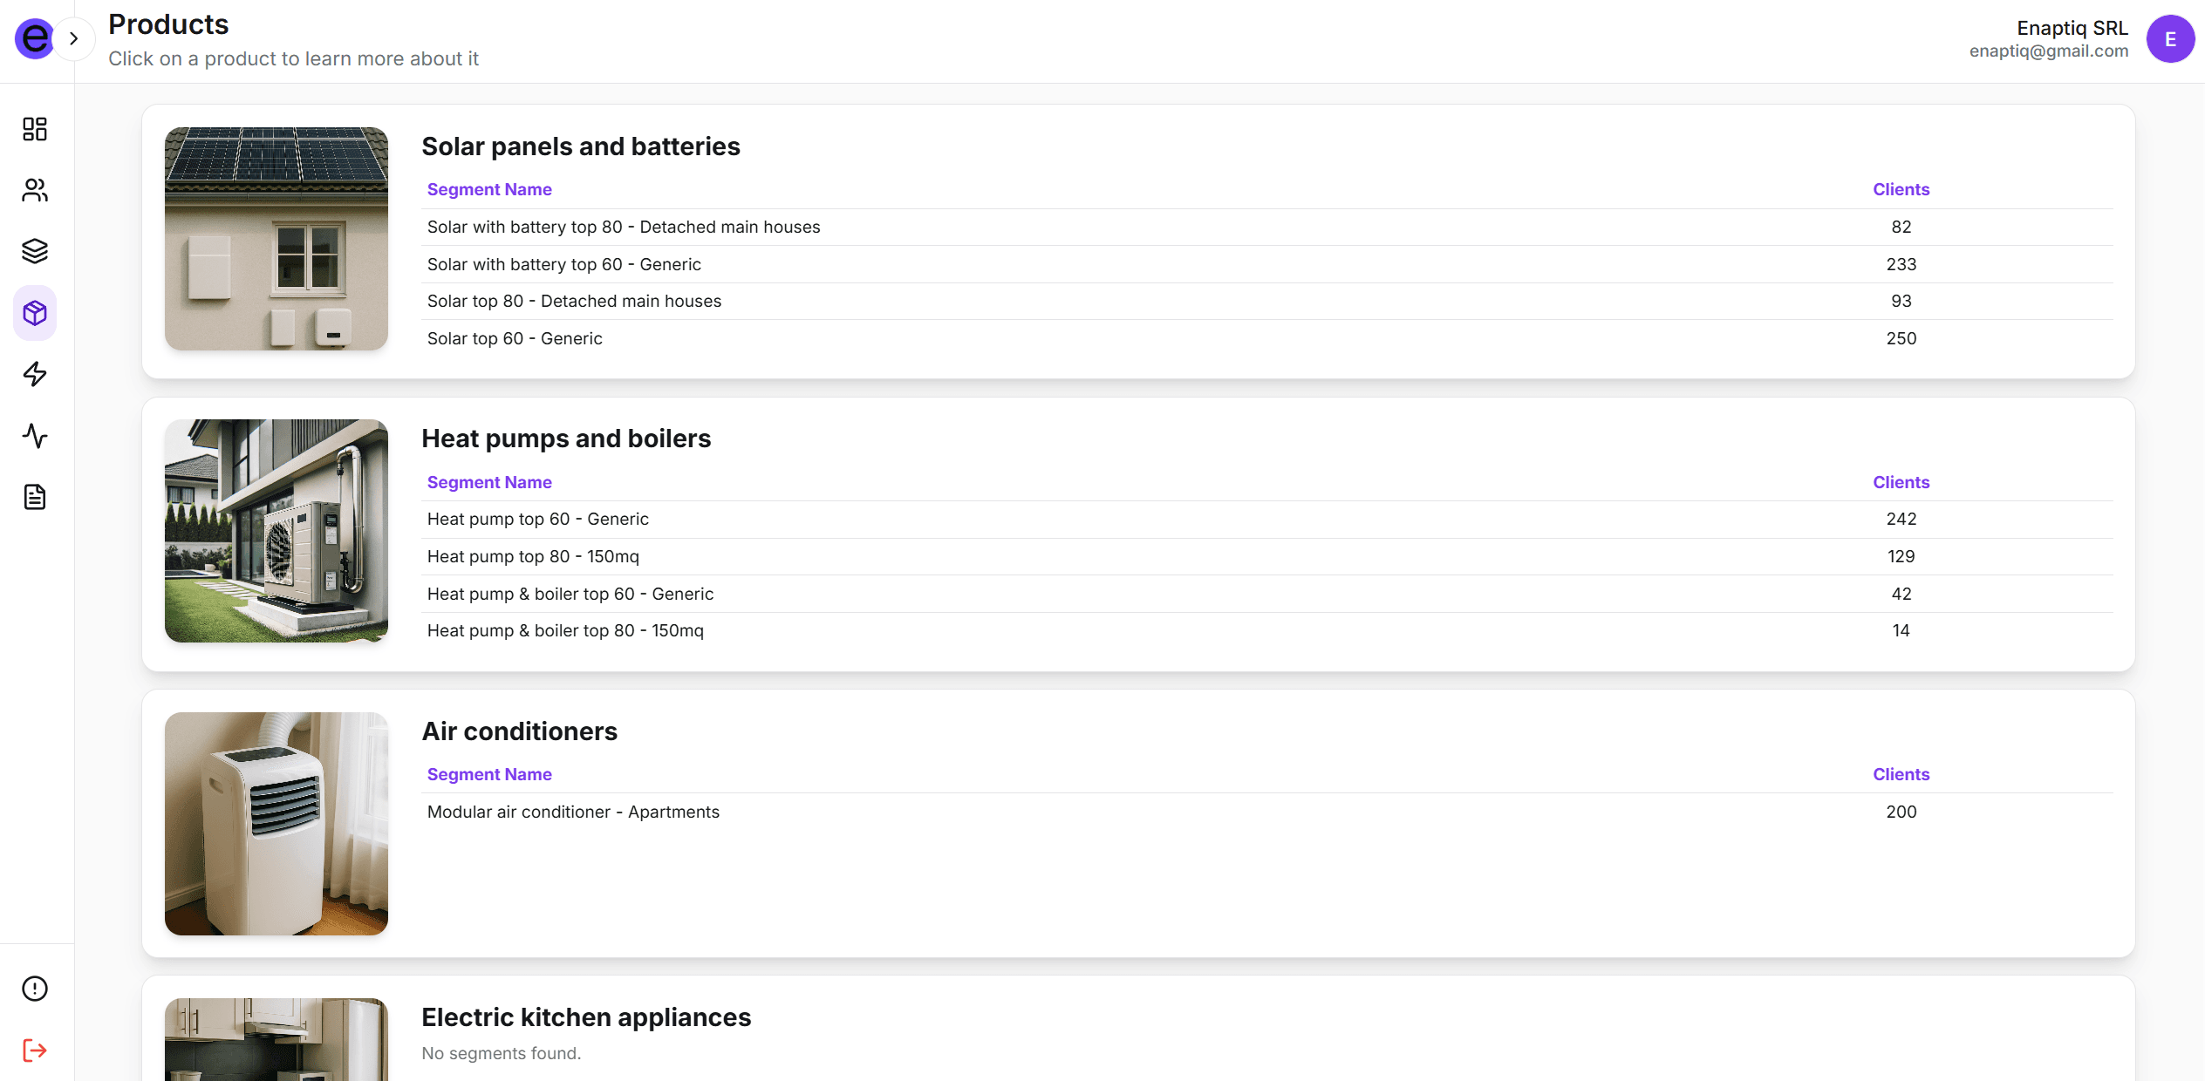Image resolution: width=2205 pixels, height=1081 pixels.
Task: Click the highlighted Products cube icon
Action: [34, 313]
